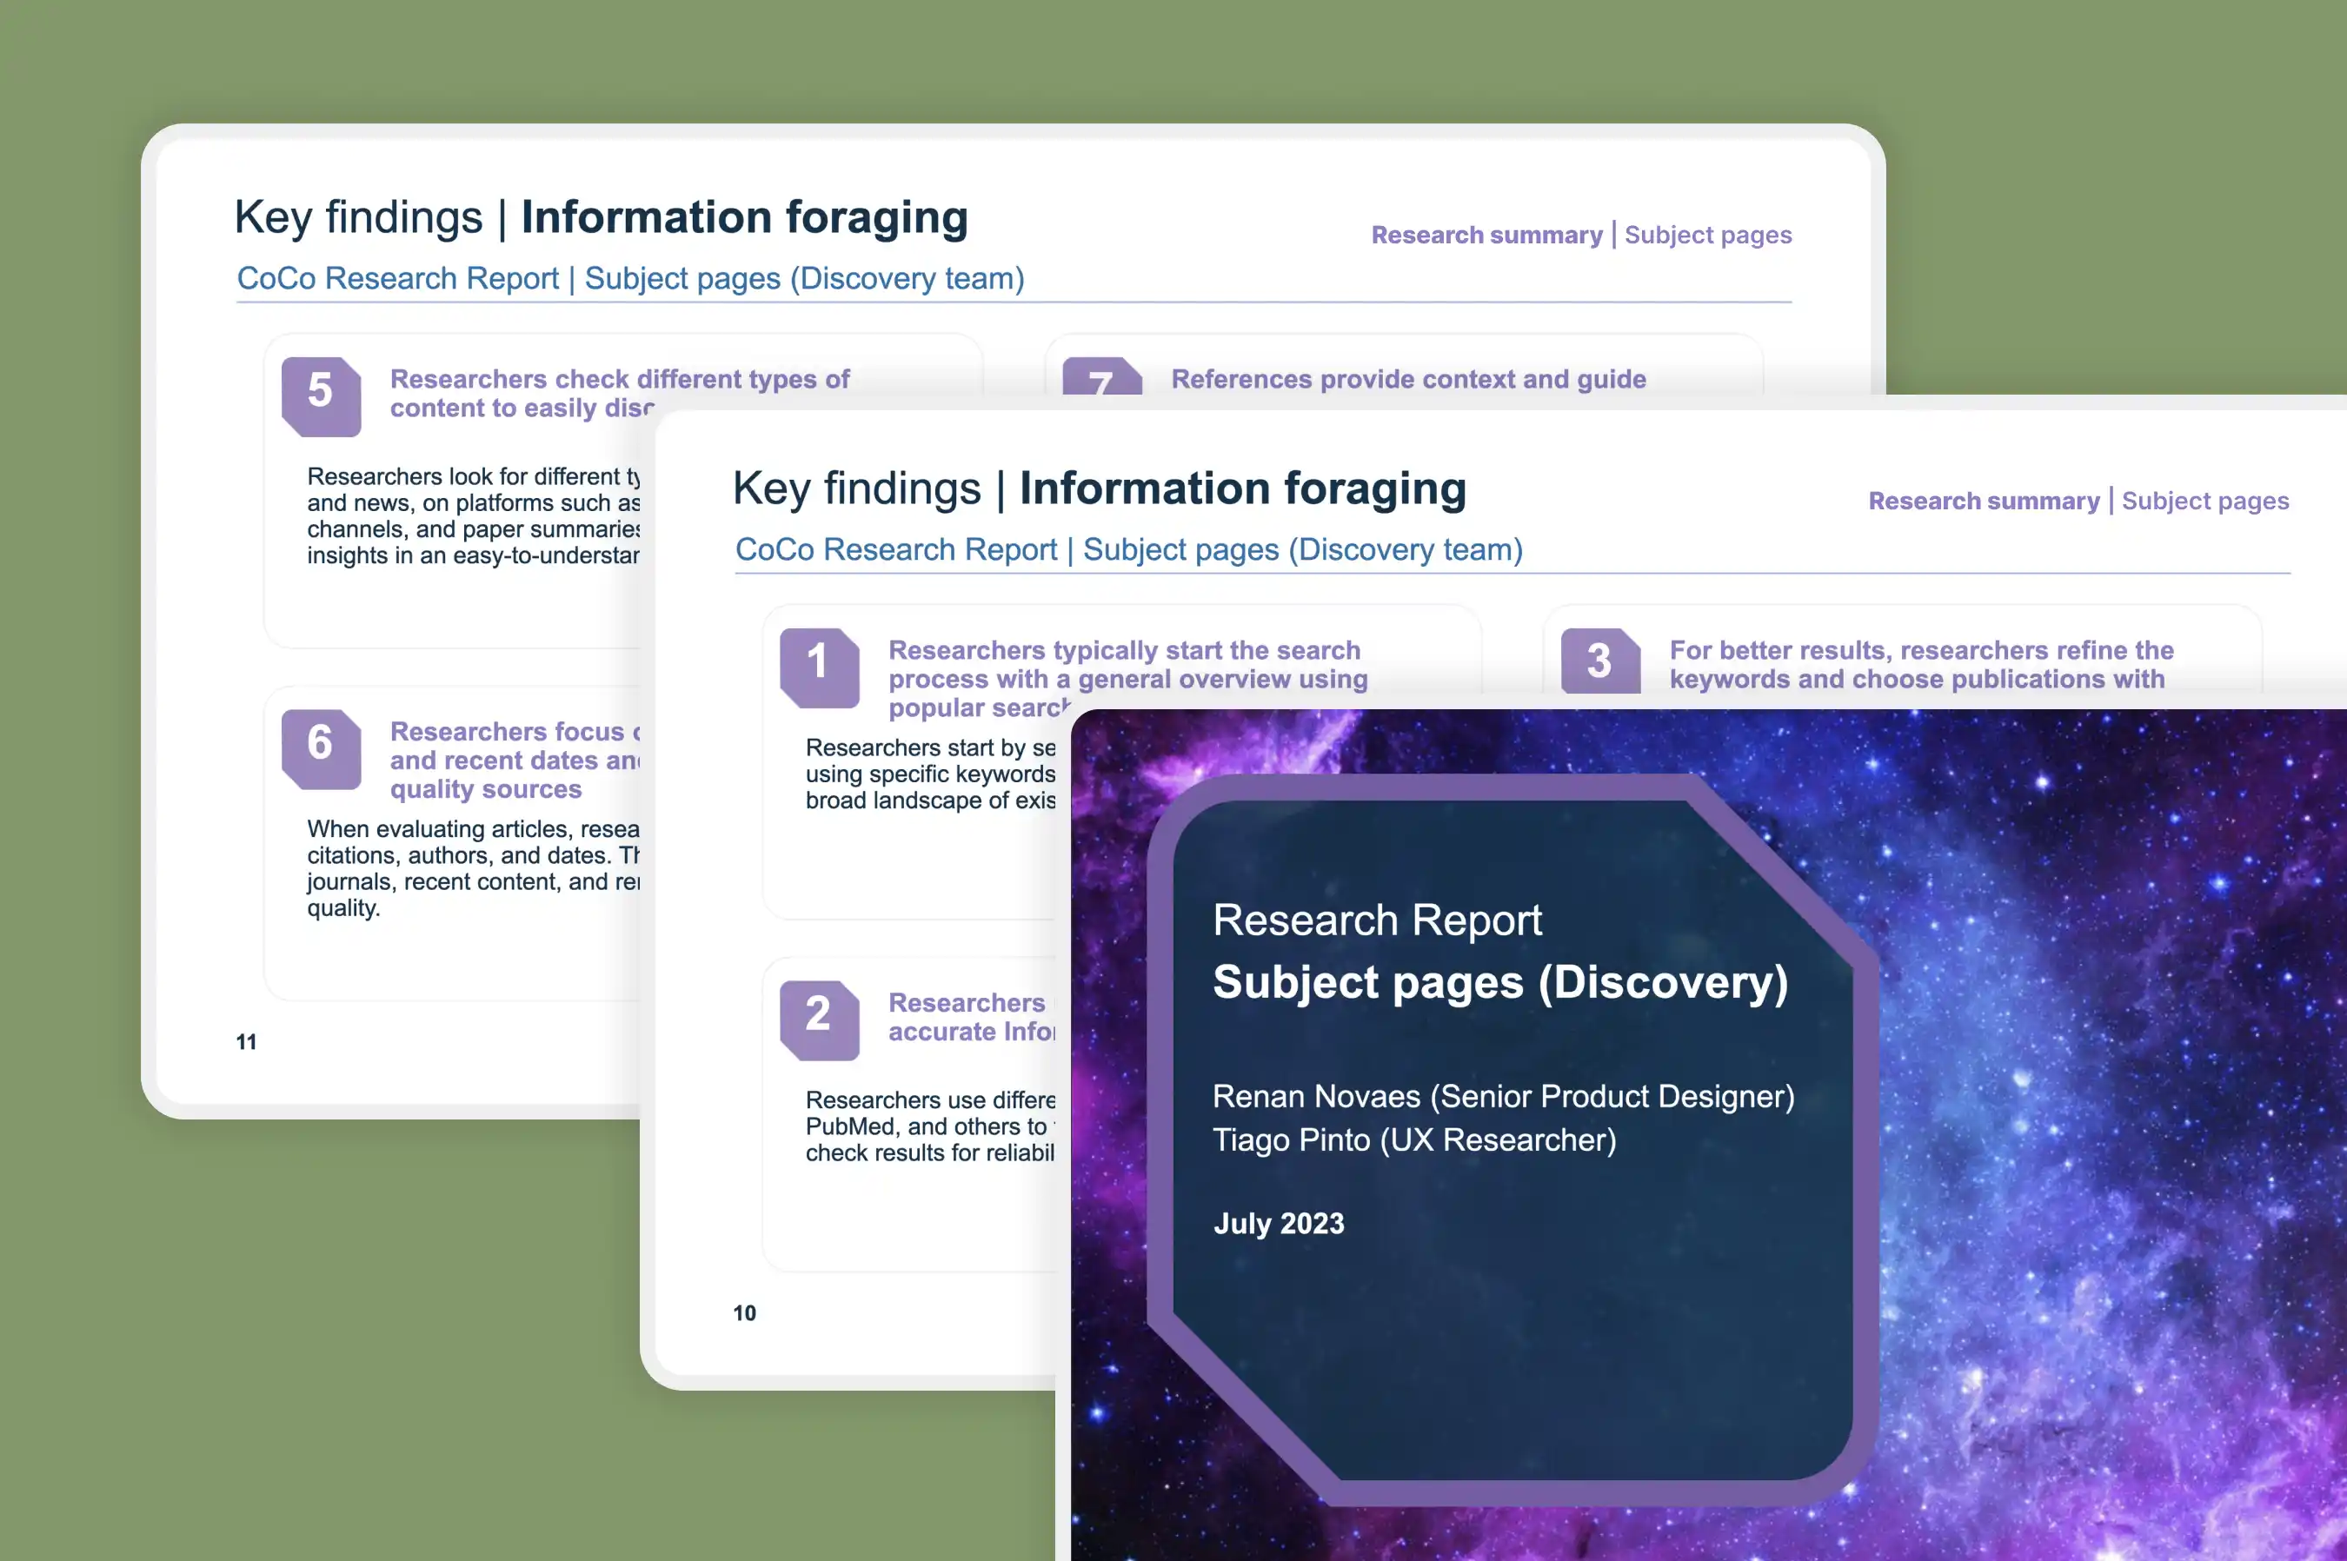The width and height of the screenshot is (2347, 1561).
Task: Click the number 6 badge on slide 11
Action: (x=321, y=748)
